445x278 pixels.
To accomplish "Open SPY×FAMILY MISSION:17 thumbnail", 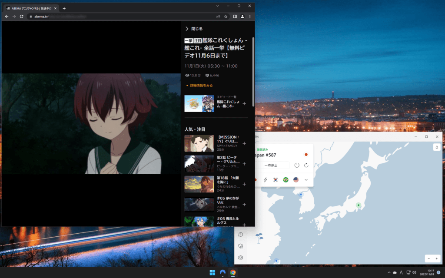I will (199, 143).
